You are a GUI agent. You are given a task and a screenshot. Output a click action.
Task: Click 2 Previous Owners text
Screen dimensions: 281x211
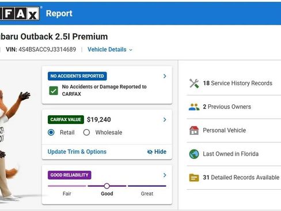pos(227,107)
